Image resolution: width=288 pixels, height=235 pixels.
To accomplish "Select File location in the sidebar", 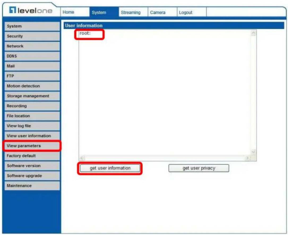I will 32,116.
